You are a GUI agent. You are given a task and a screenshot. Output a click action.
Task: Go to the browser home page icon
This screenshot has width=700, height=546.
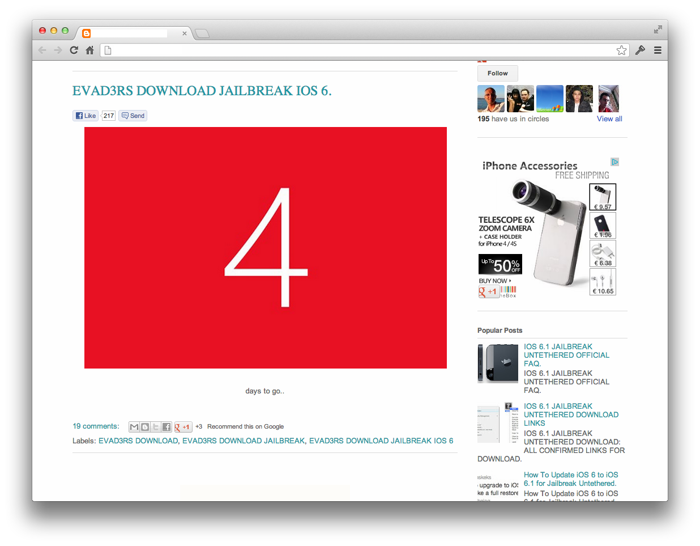point(89,50)
